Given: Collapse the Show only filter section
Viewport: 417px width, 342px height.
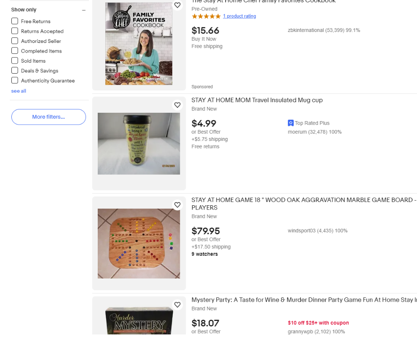Looking at the screenshot, I should [84, 10].
